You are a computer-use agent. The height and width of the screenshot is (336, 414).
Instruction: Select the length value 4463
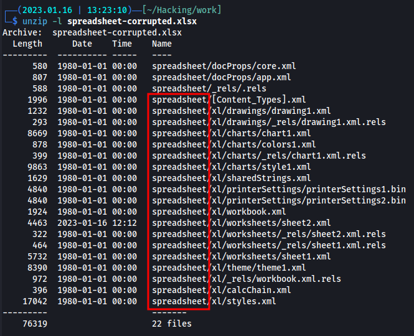coord(37,223)
